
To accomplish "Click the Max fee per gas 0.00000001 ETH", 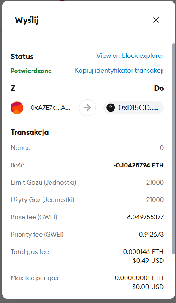I will point(139,278).
